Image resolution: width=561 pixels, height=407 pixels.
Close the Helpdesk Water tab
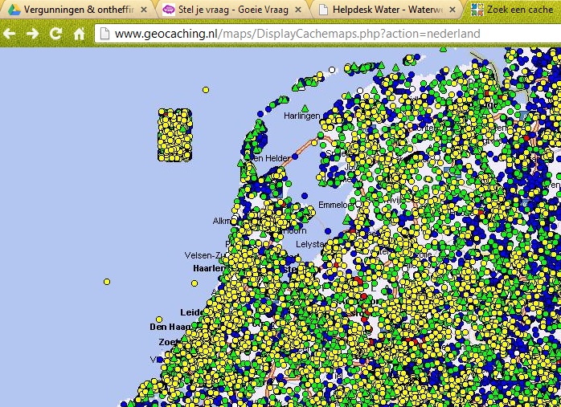[x=453, y=10]
